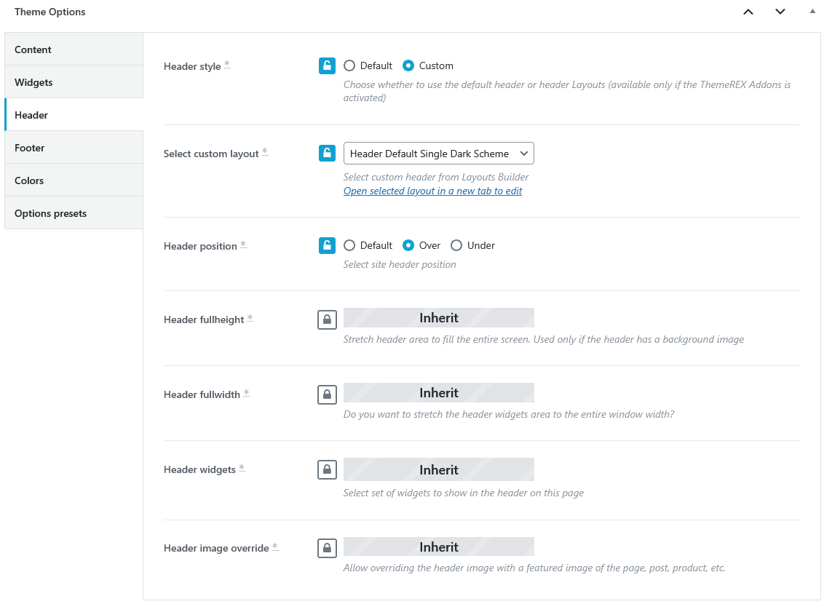Click the 'Select site header position' description

tap(400, 264)
